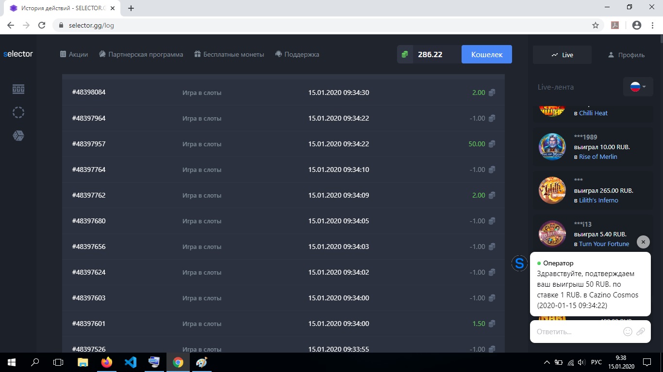
Task: Click the blue S operator chat avatar
Action: click(x=519, y=263)
